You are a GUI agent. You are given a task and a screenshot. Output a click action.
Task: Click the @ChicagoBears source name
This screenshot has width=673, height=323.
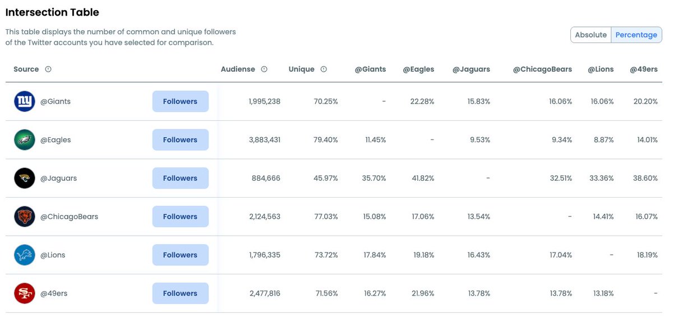pos(69,217)
